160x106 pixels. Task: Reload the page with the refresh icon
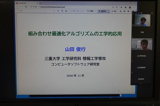[x=26, y=7]
